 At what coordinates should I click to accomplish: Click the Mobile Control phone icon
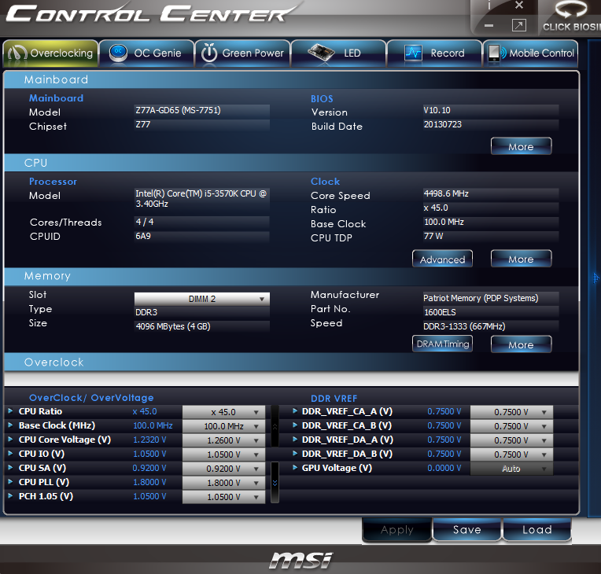[x=497, y=53]
